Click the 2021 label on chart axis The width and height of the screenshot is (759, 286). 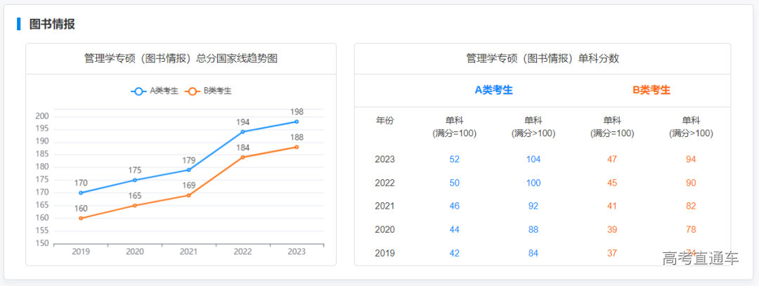[x=188, y=252]
